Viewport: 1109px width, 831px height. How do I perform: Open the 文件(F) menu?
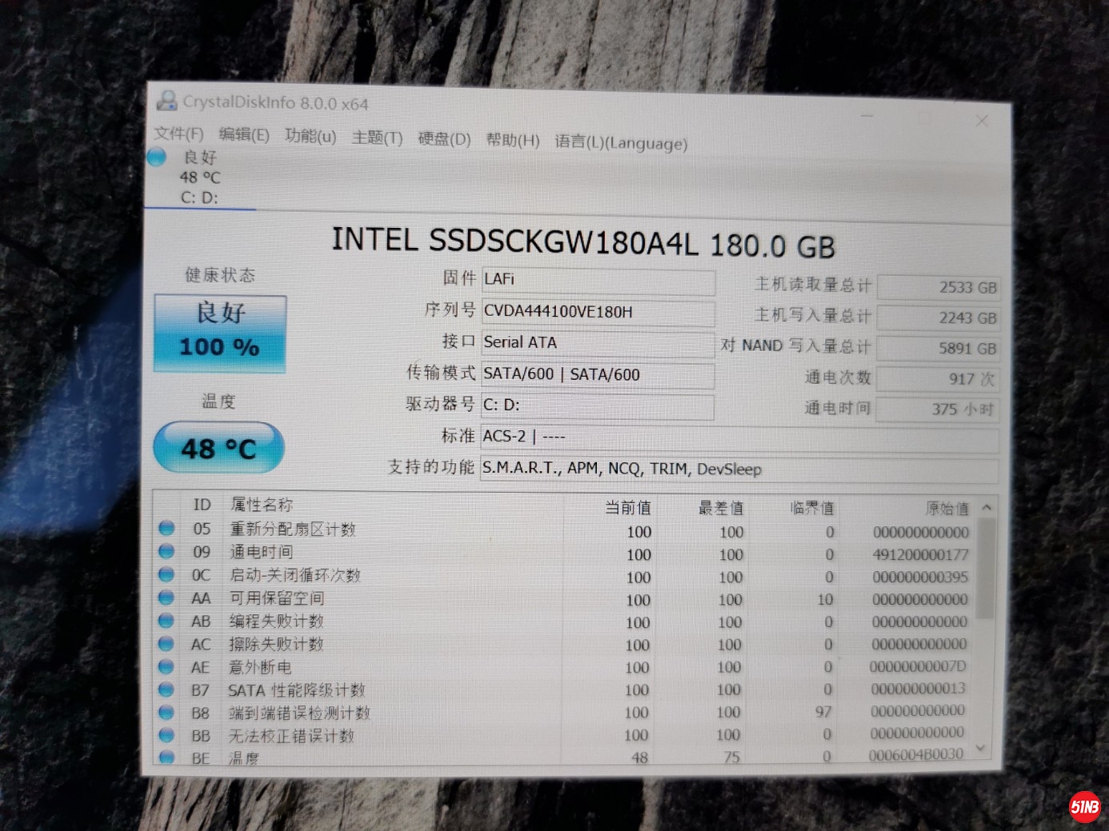tap(178, 134)
